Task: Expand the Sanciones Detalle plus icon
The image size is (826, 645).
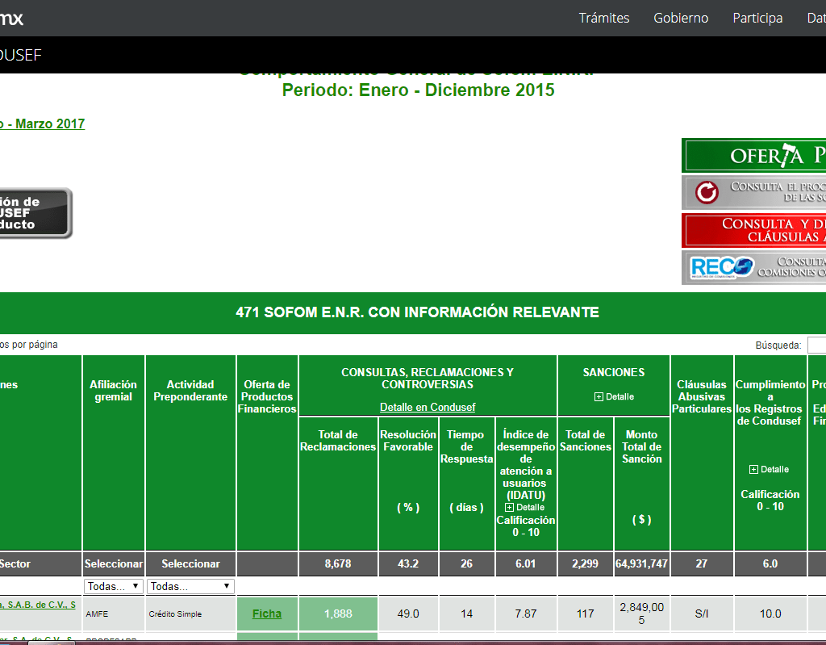Action: click(599, 396)
